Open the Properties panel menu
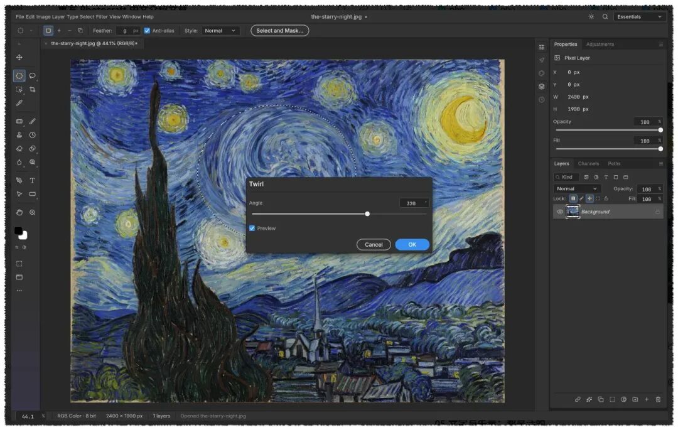The image size is (678, 430). (660, 45)
